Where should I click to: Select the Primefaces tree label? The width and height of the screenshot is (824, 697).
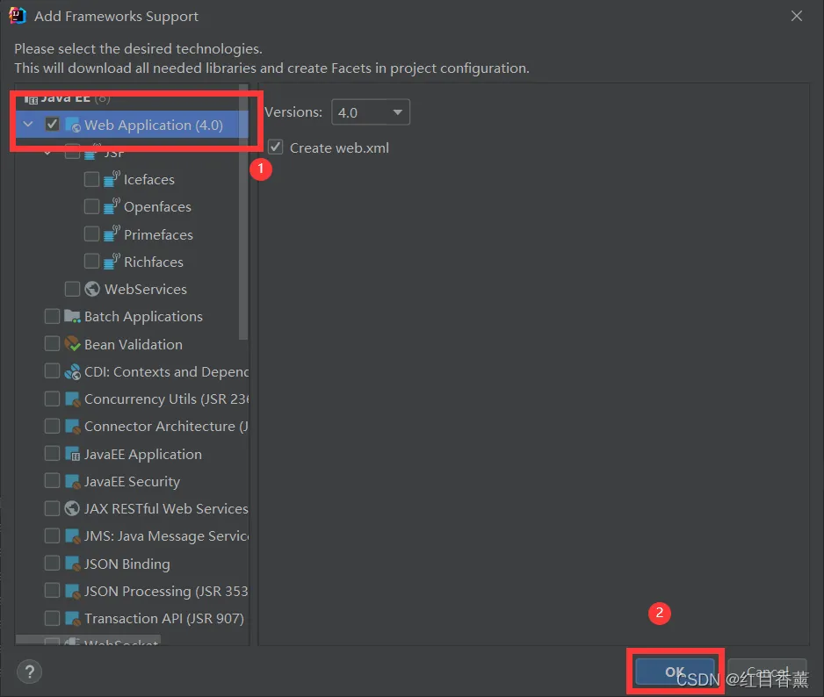click(158, 234)
